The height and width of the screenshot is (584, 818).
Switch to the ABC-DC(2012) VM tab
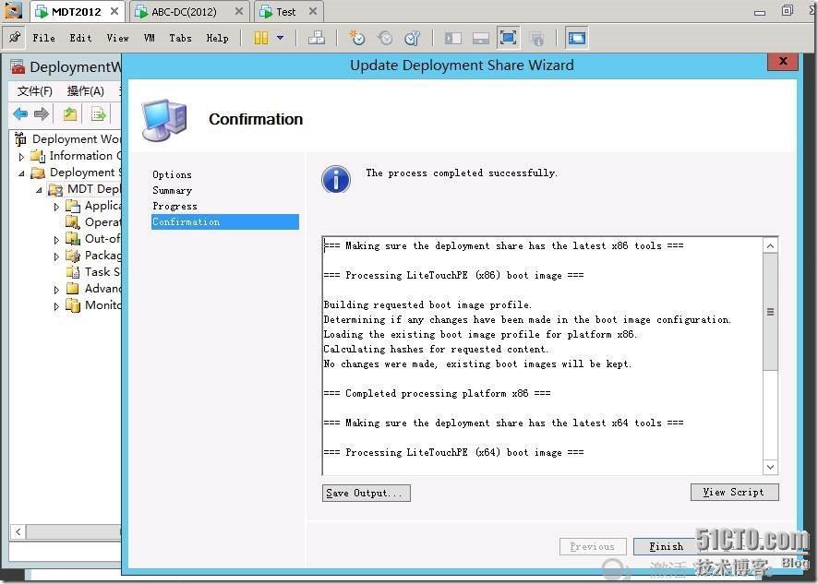coord(185,11)
